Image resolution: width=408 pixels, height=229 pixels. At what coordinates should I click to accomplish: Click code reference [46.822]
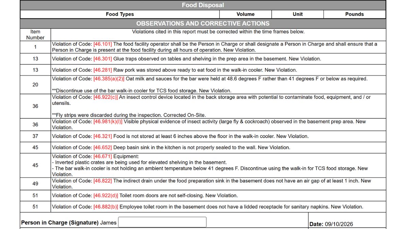[x=103, y=181]
